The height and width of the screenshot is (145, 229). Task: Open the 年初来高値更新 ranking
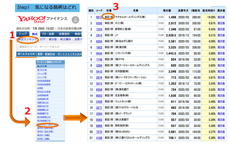point(44,81)
